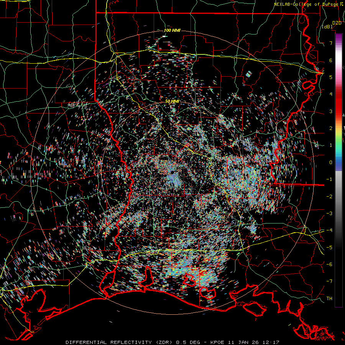Click the 7 value on the color scale
The height and width of the screenshot is (345, 345).
[331, 43]
